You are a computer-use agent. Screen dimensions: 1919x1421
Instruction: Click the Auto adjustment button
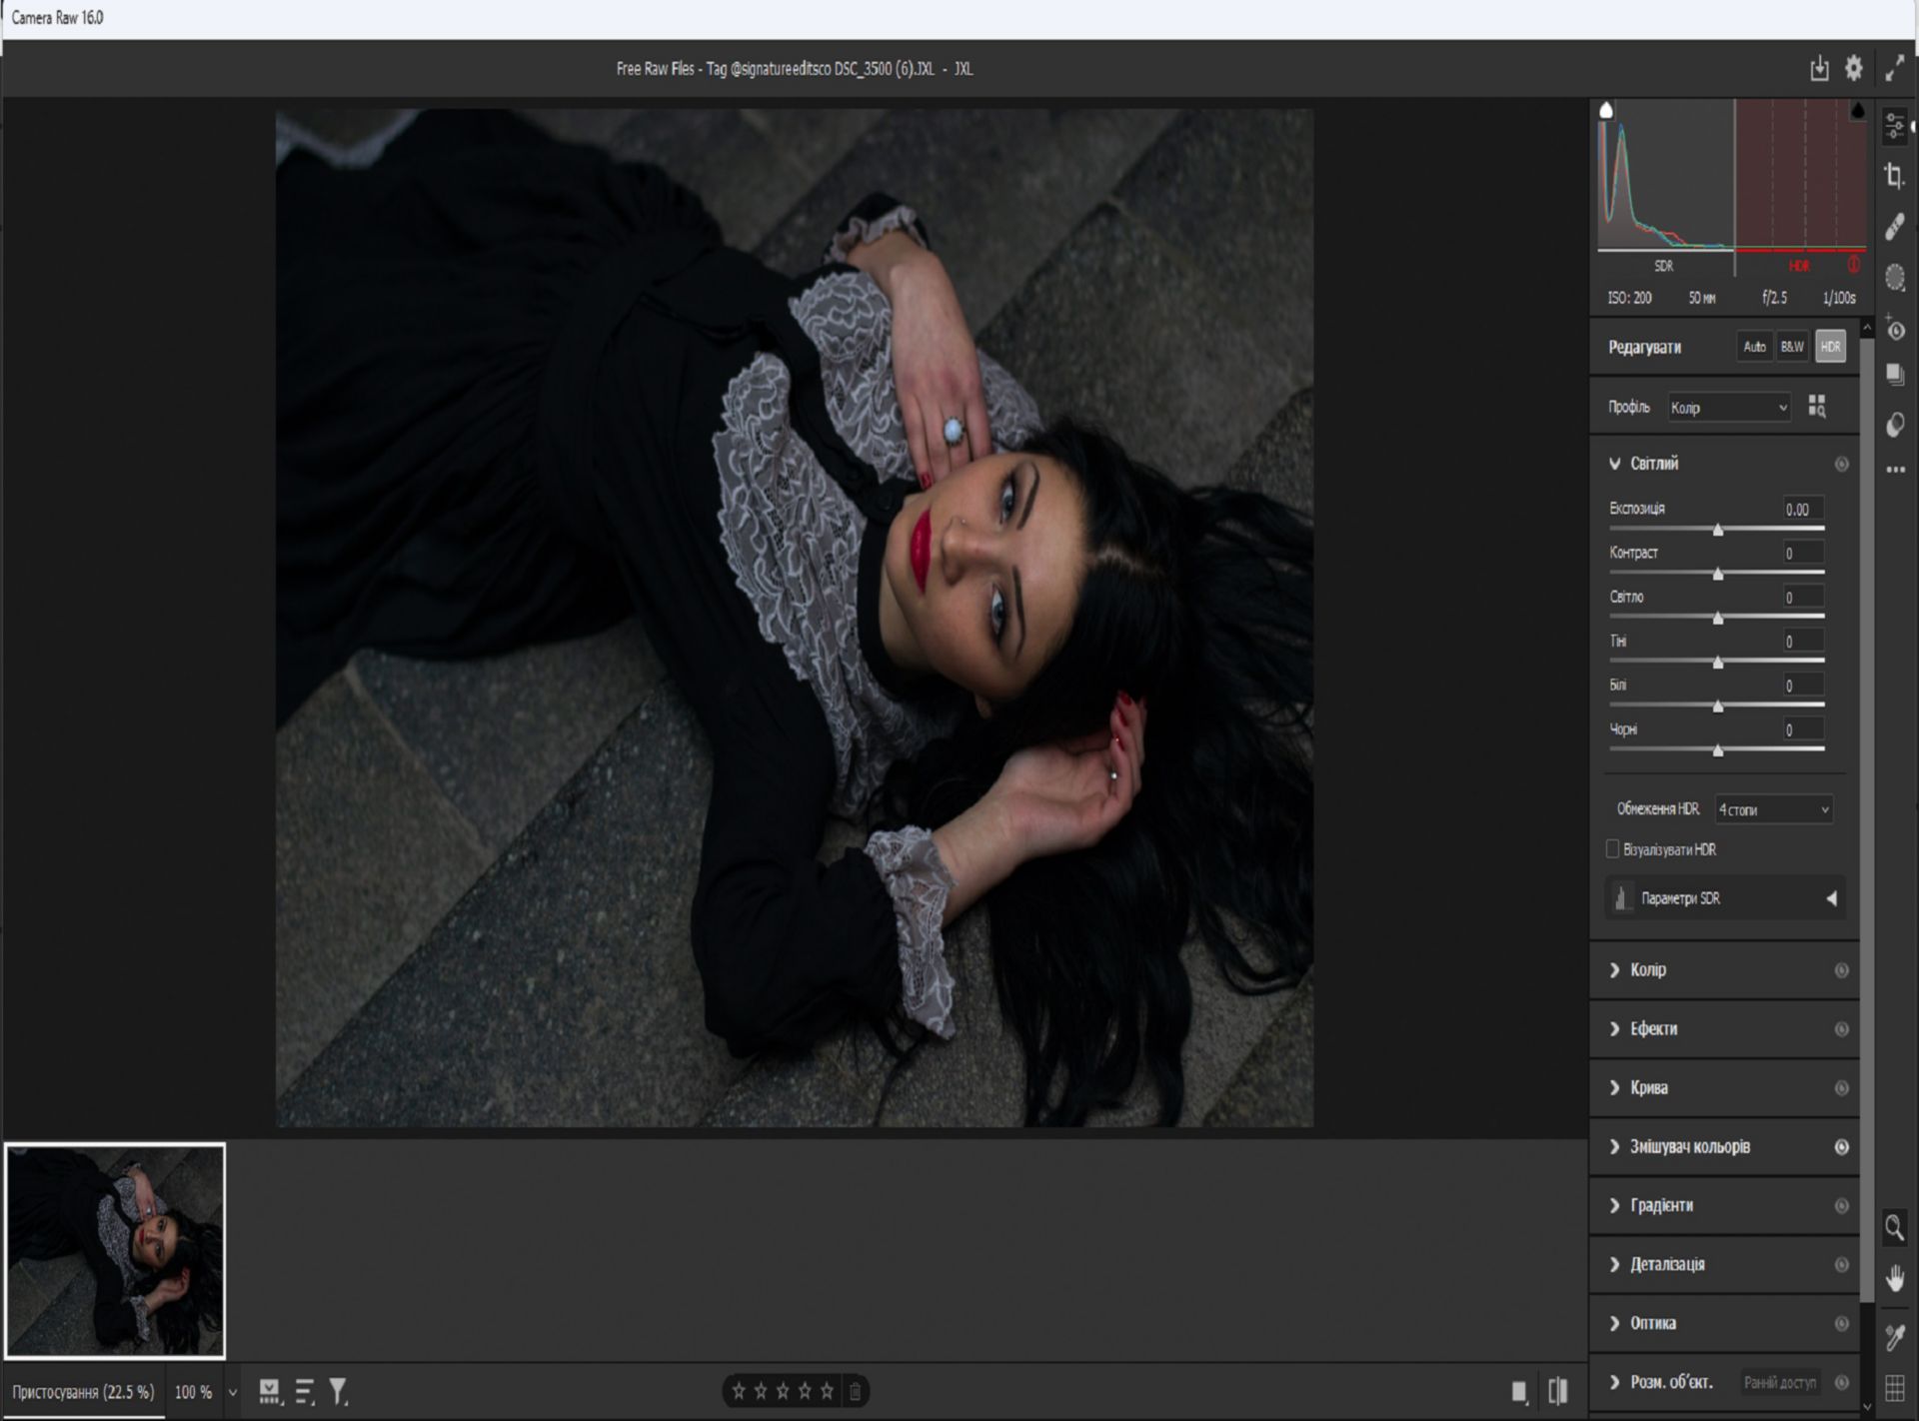click(1754, 347)
